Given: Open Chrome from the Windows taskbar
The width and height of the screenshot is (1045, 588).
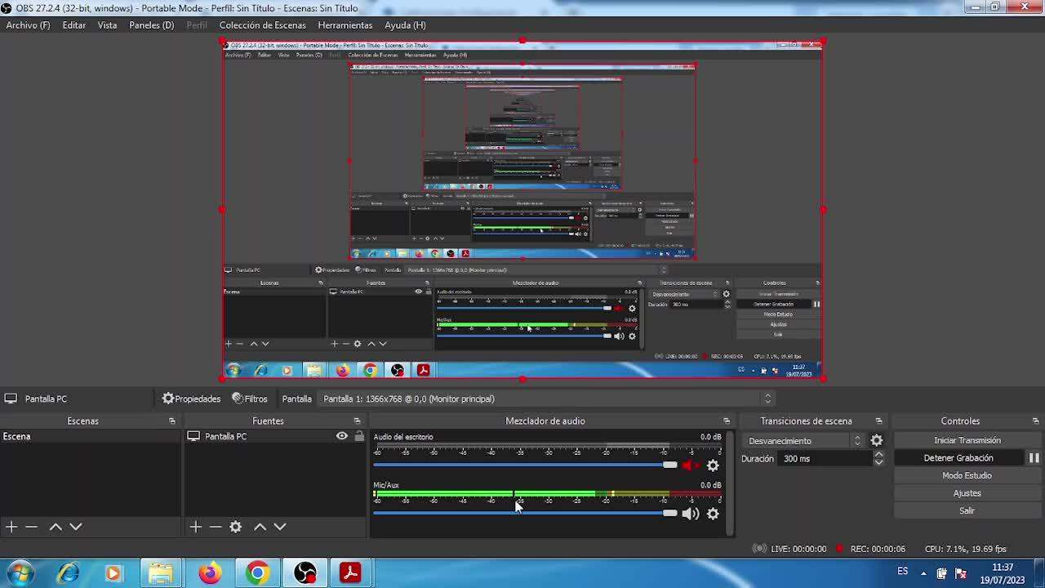Looking at the screenshot, I should pos(257,572).
